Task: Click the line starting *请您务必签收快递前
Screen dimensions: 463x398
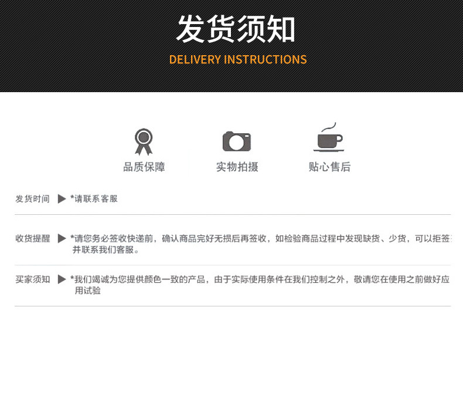Action: 261,238
